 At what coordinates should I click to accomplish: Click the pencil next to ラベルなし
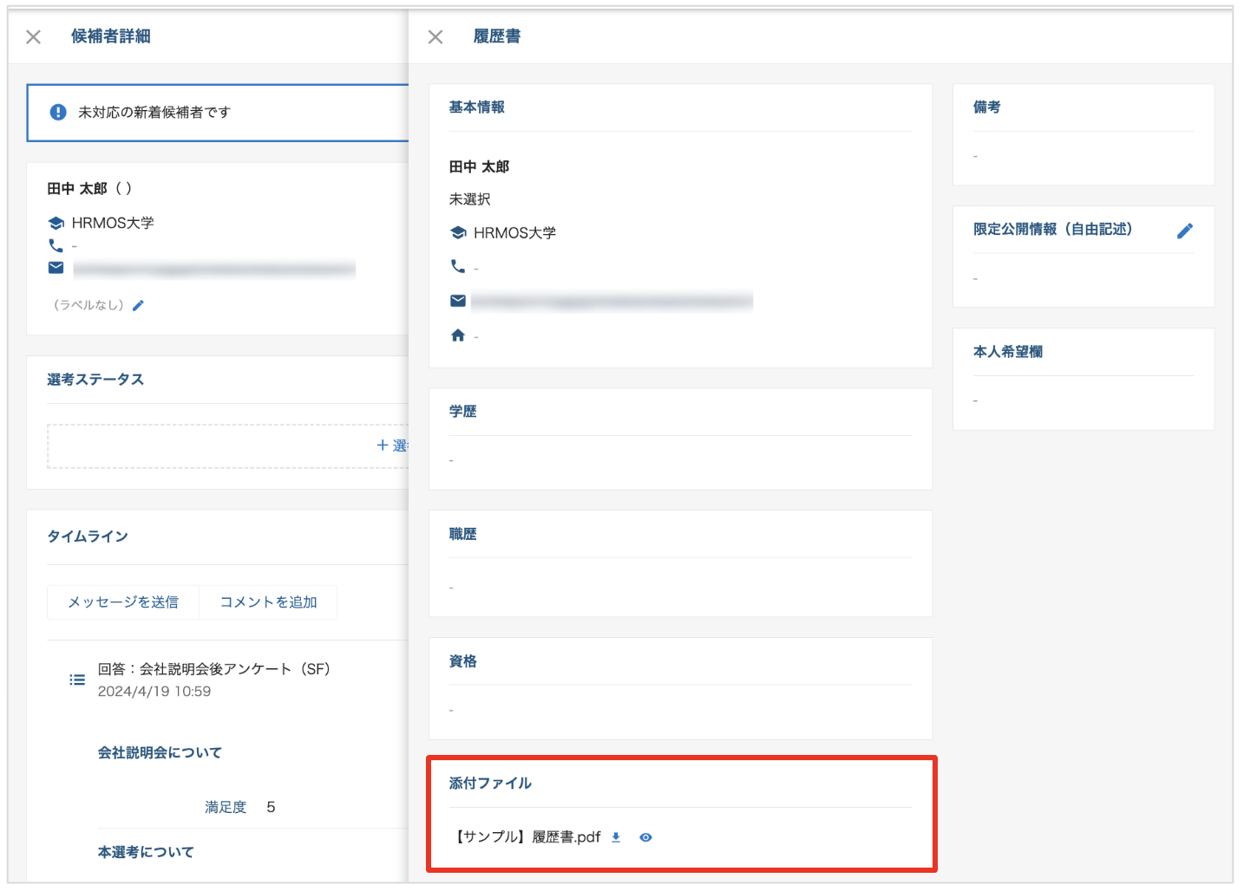point(139,305)
